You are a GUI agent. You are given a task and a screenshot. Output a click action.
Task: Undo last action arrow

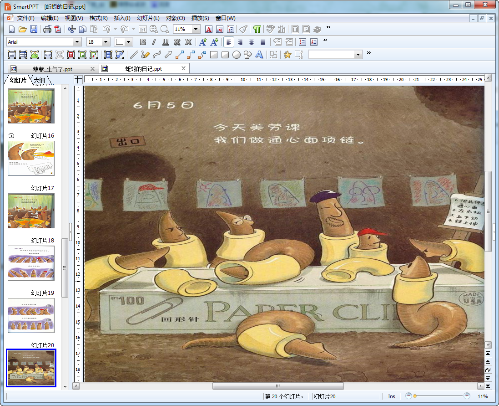[106, 29]
